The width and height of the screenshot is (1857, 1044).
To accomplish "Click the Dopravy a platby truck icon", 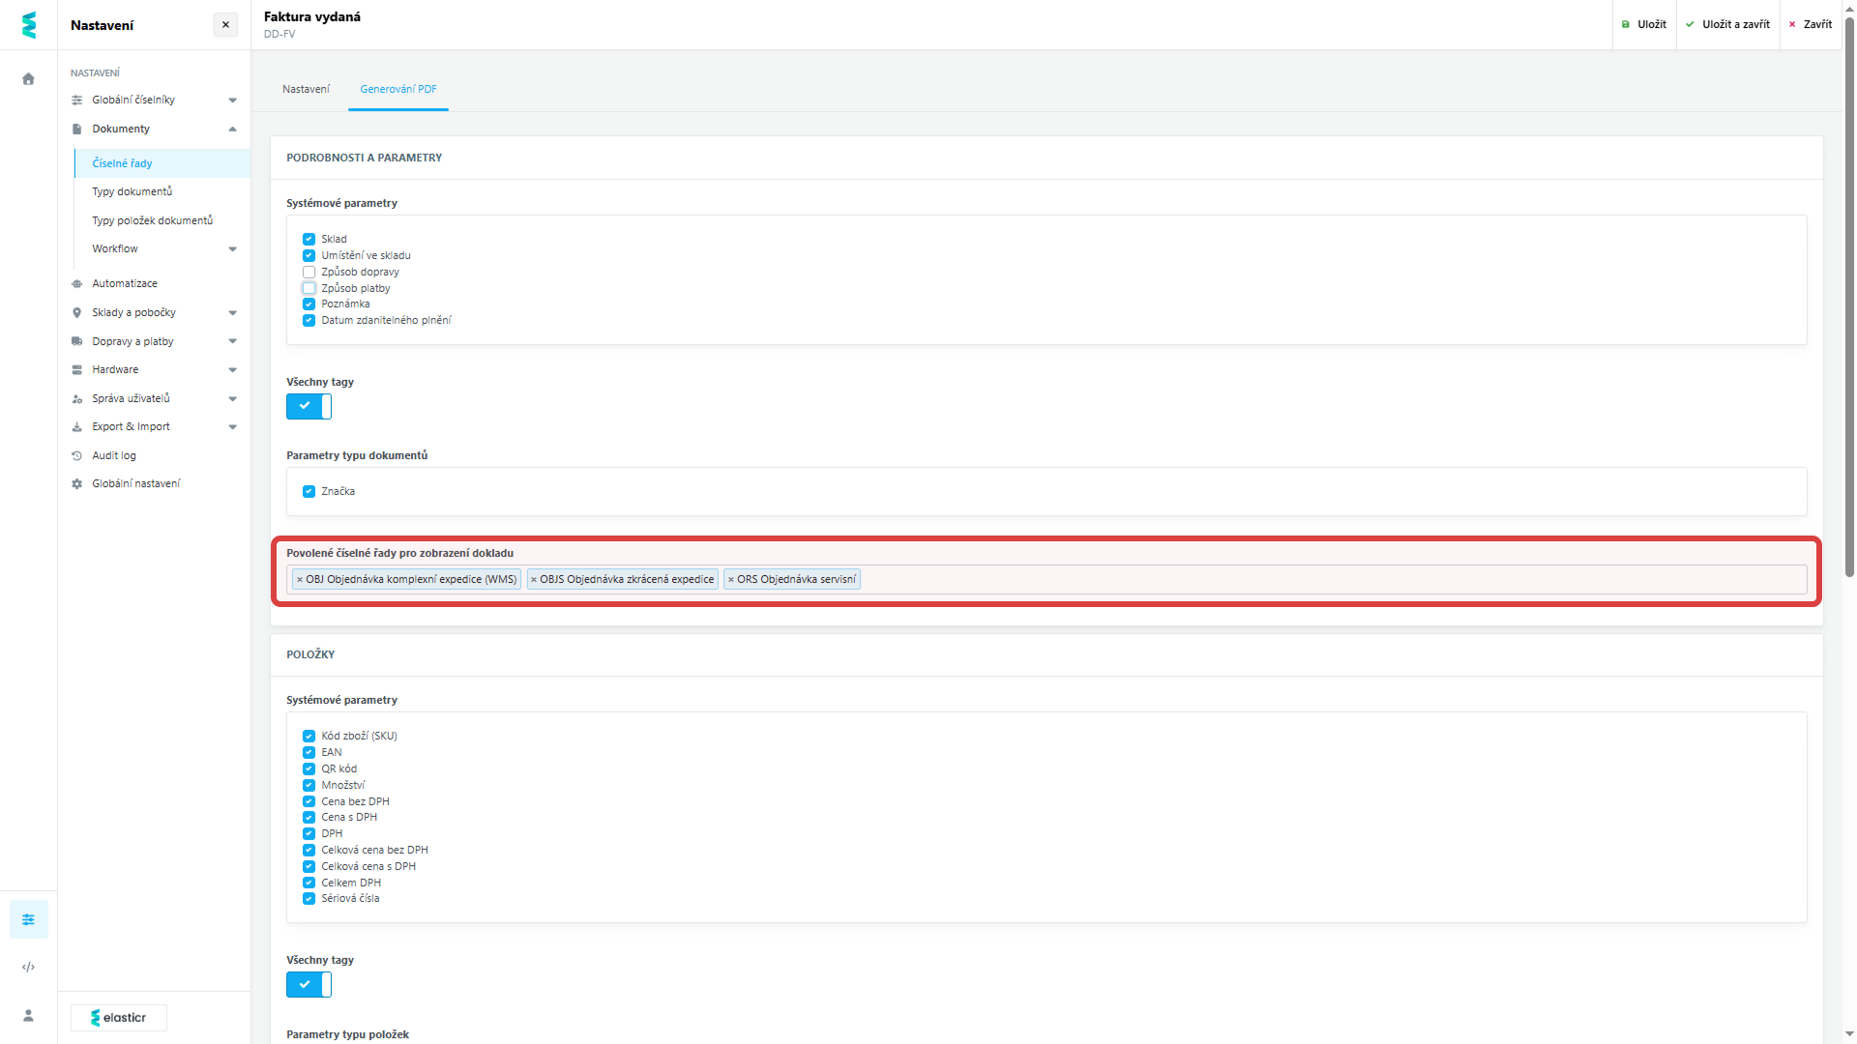I will pos(77,341).
